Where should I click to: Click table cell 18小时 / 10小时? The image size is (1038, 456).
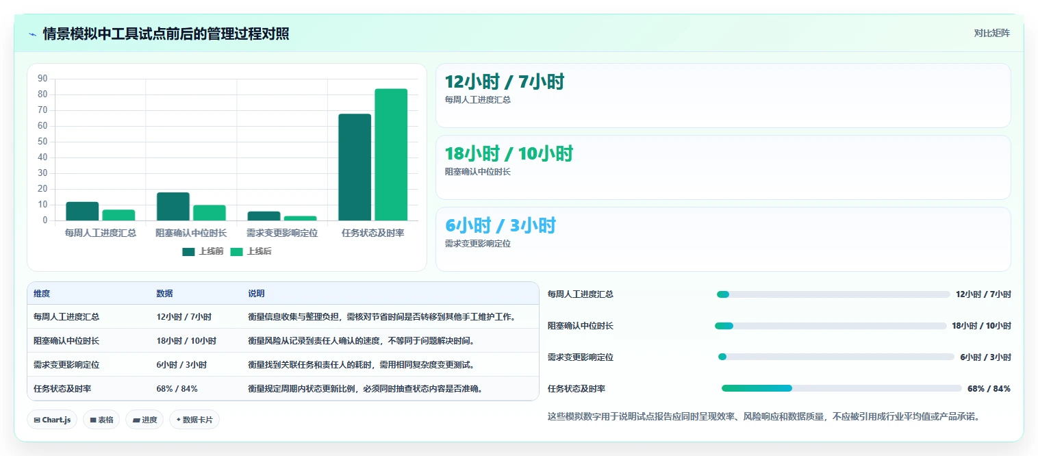click(186, 341)
